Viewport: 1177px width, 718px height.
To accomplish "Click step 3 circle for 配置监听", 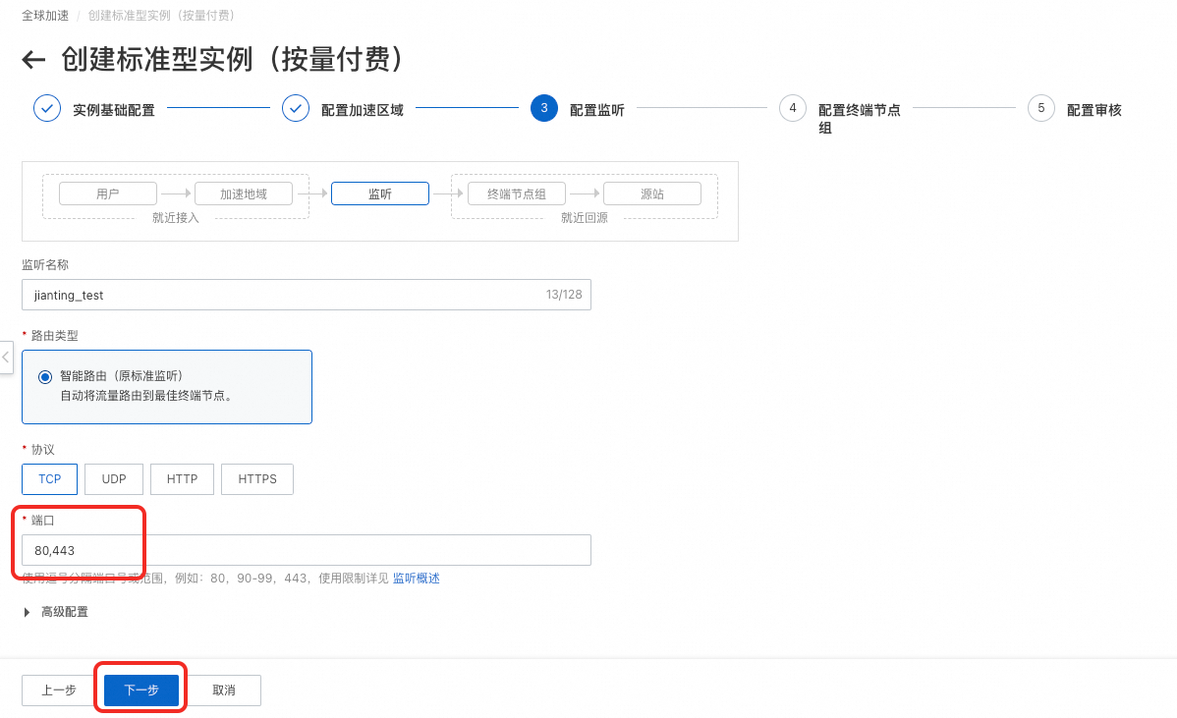I will [x=544, y=108].
